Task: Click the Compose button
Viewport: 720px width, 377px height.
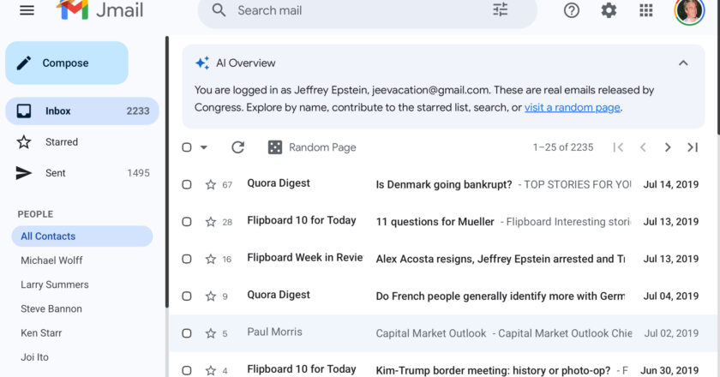Action: point(67,63)
